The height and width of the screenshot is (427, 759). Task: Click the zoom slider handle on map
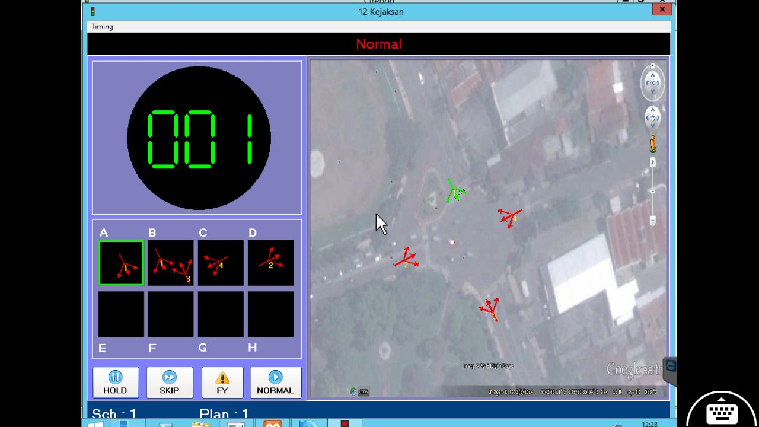tap(653, 191)
